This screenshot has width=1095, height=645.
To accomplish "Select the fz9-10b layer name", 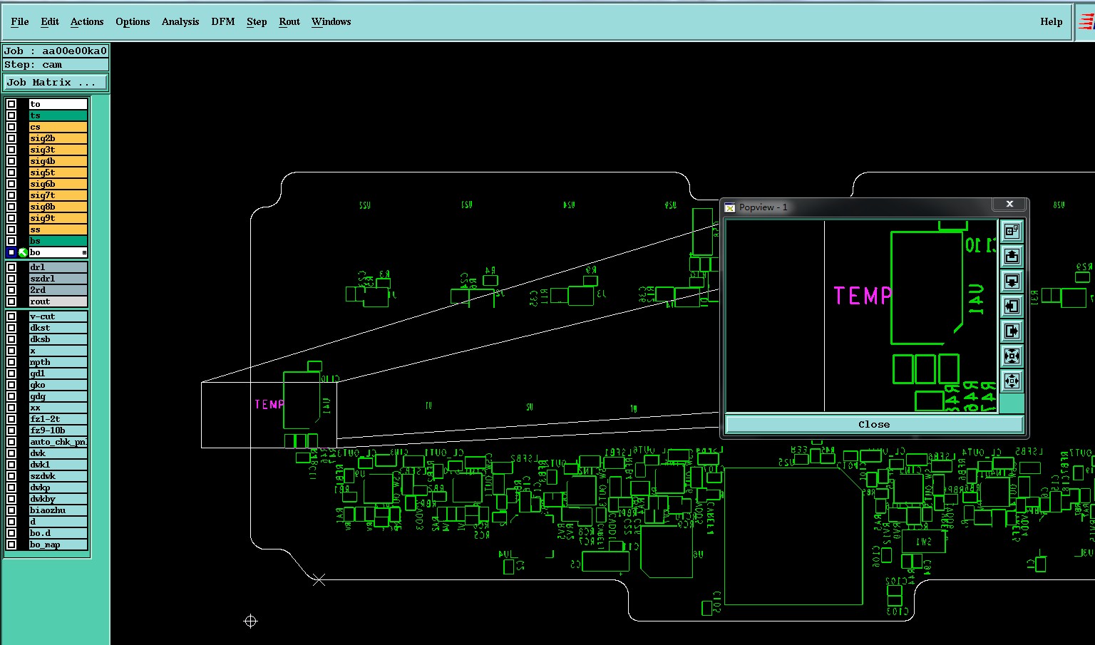I will pos(58,430).
